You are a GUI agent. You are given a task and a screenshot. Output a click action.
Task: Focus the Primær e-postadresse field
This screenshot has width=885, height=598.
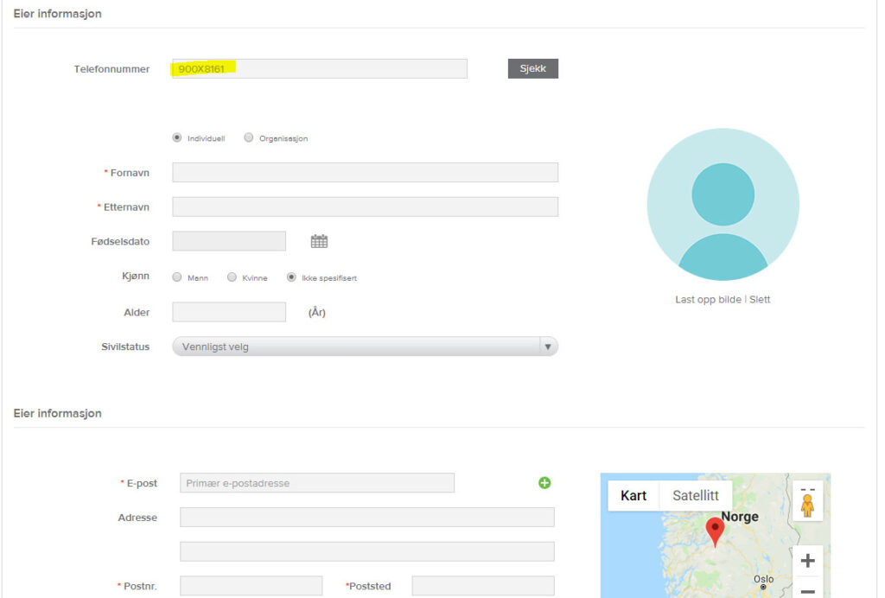point(316,483)
